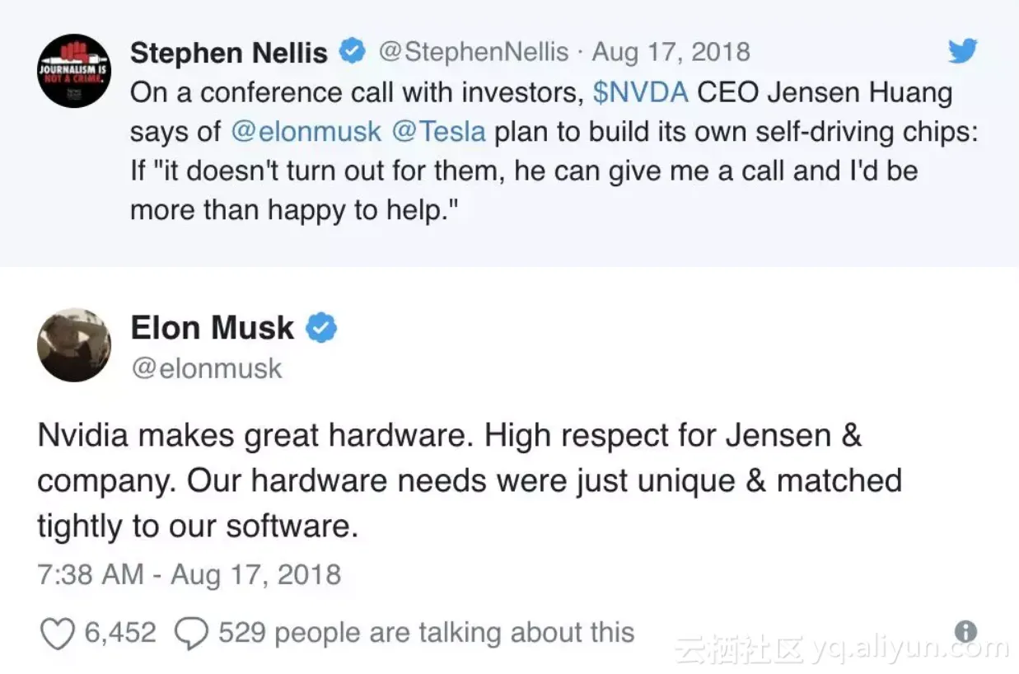Click Stephen Nellis's verified badge
Viewport: 1019px width, 674px height.
click(353, 52)
